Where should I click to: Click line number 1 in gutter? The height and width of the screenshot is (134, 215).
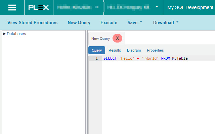96,58
